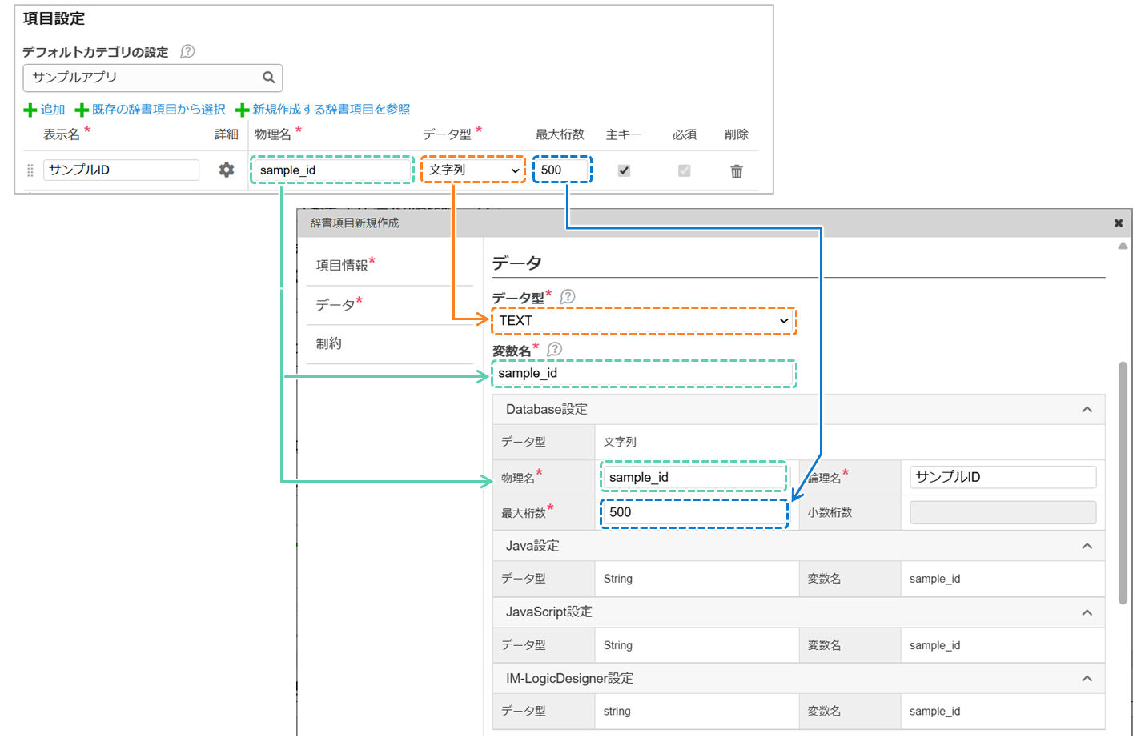Collapse the IM-LogicDesigner設定 section
This screenshot has height=742, width=1141.
(x=1087, y=679)
